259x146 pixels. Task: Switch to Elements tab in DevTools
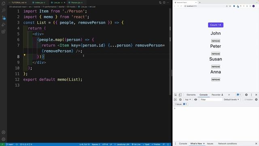tap(191, 95)
